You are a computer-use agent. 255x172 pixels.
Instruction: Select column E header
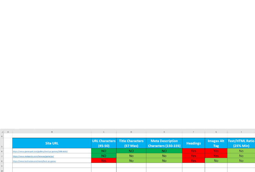click(164, 132)
